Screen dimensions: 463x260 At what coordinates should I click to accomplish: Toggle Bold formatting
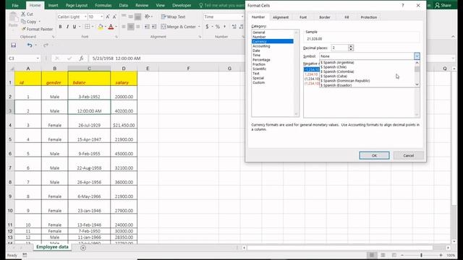(x=60, y=27)
